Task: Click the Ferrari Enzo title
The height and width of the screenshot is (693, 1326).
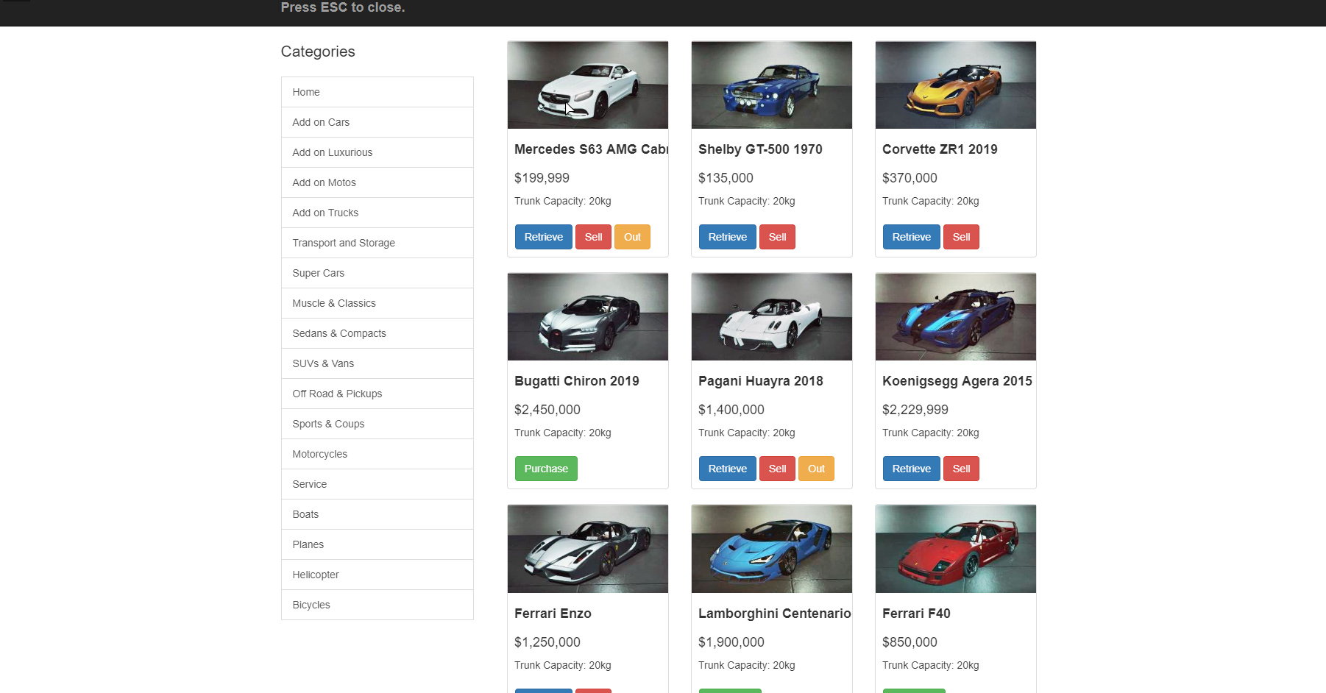Action: tap(553, 614)
